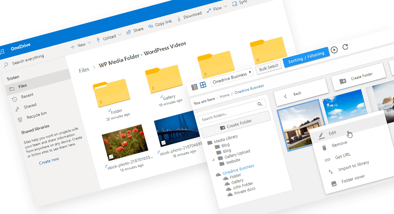Click the OneDrive app launcher grid icon
This screenshot has width=394, height=214.
(2, 51)
